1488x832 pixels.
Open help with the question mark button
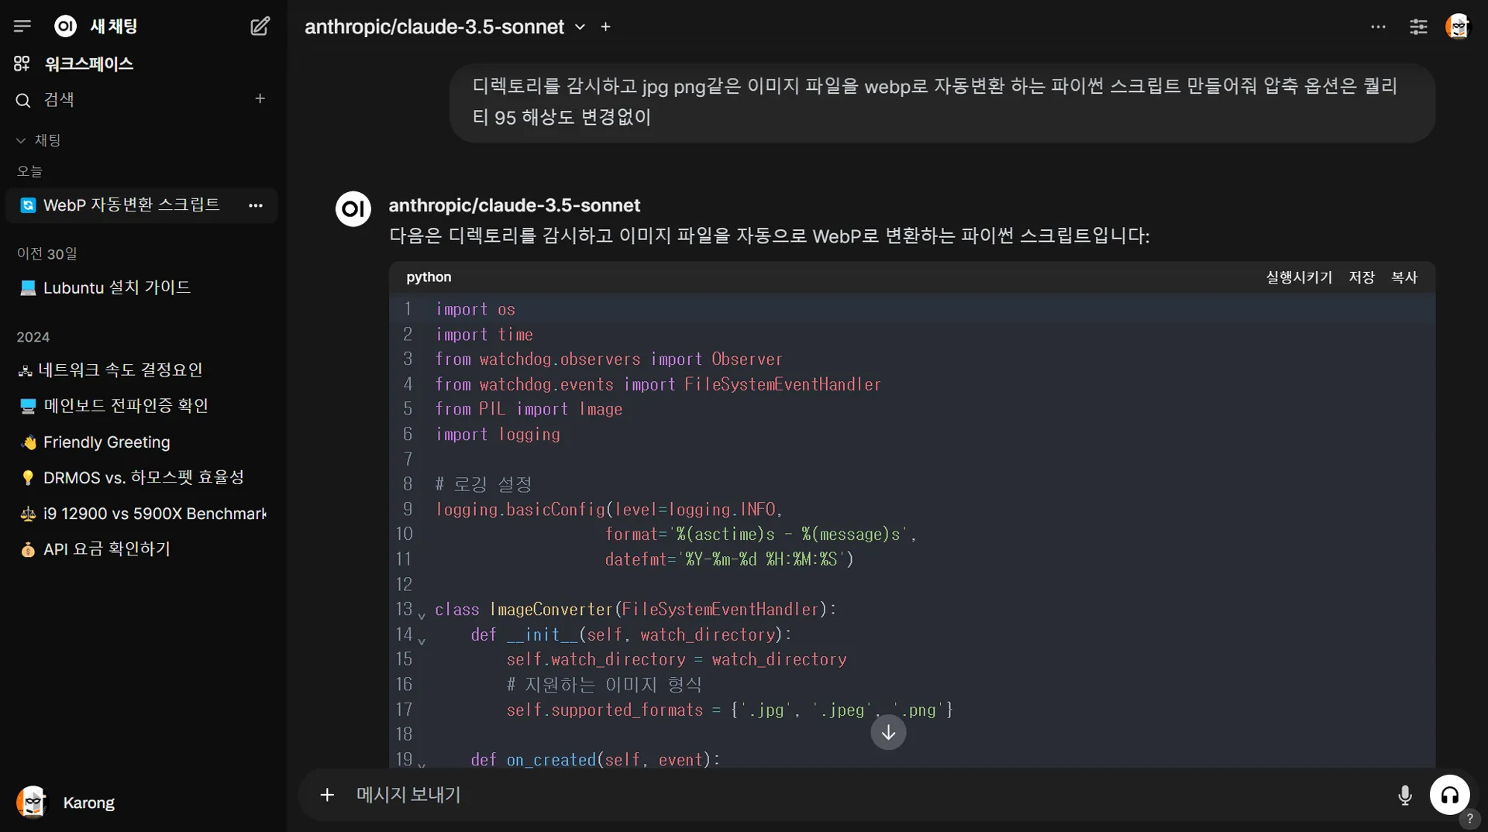[x=1469, y=818]
